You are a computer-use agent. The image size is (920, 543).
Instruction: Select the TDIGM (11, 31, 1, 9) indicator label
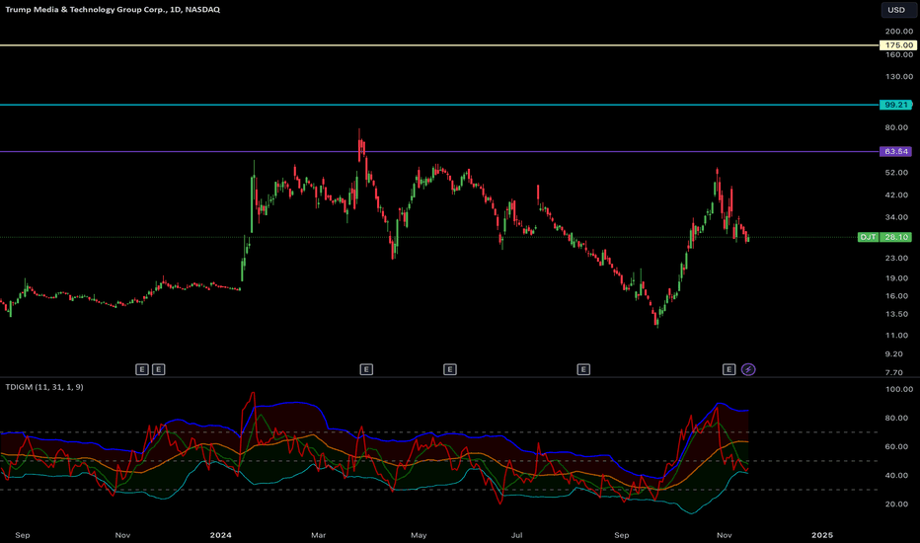click(x=44, y=387)
